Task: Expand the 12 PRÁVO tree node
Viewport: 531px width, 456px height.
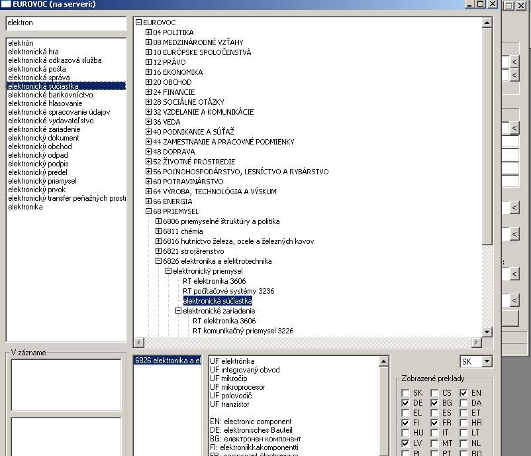Action: point(148,62)
